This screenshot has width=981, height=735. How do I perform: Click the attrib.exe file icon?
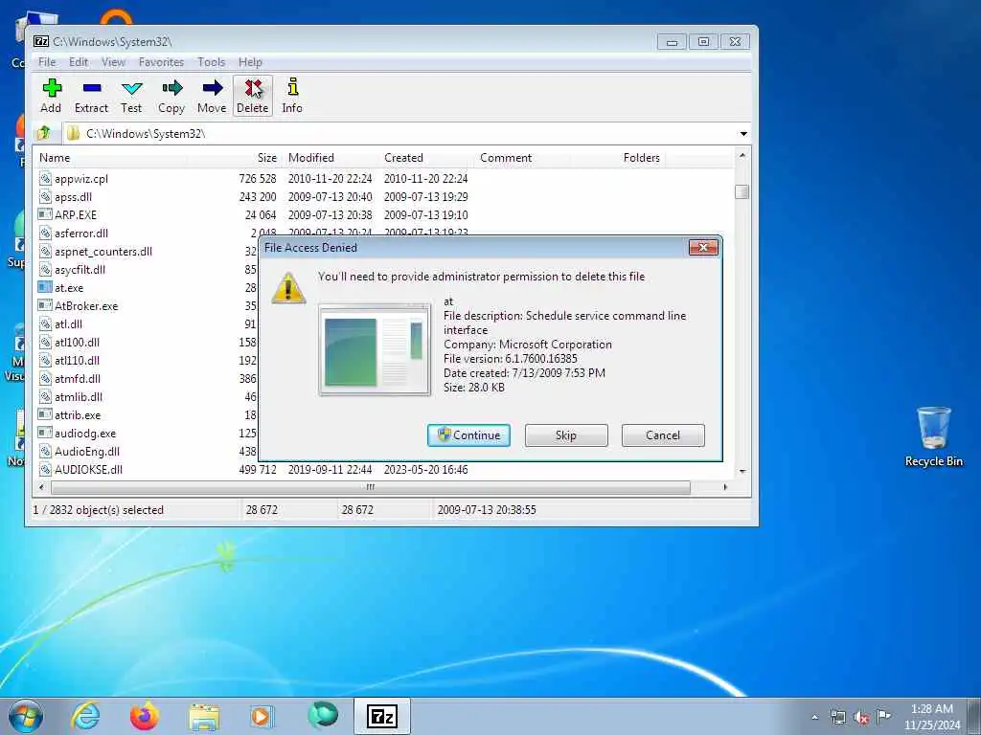click(x=45, y=414)
